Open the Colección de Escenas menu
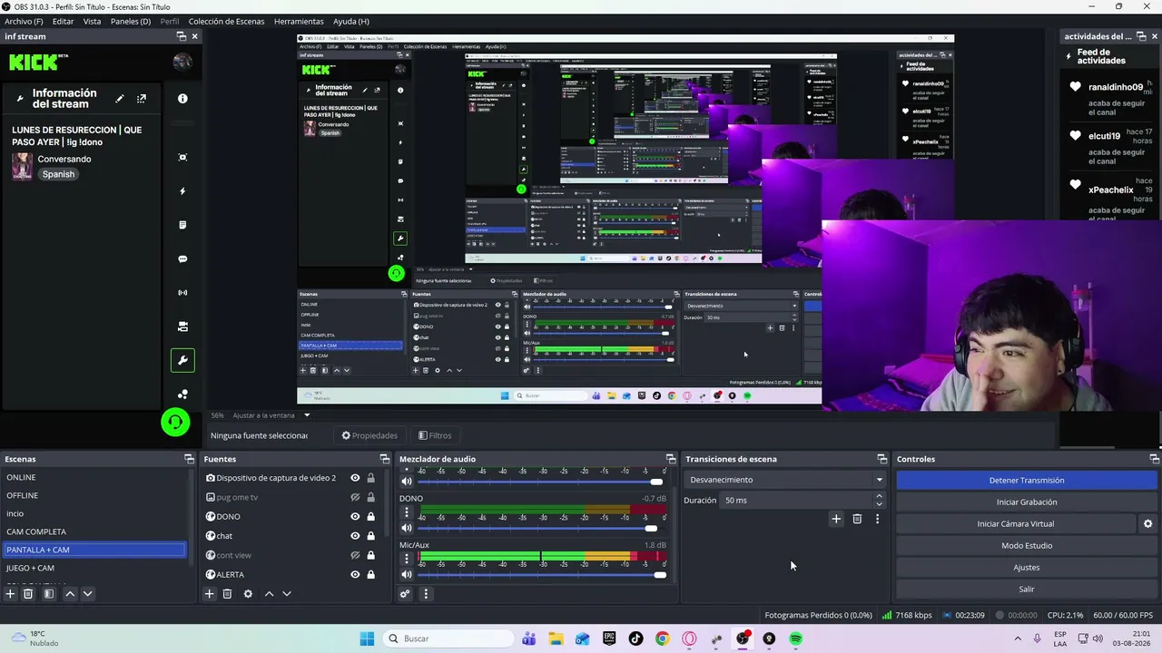1162x653 pixels. (226, 21)
